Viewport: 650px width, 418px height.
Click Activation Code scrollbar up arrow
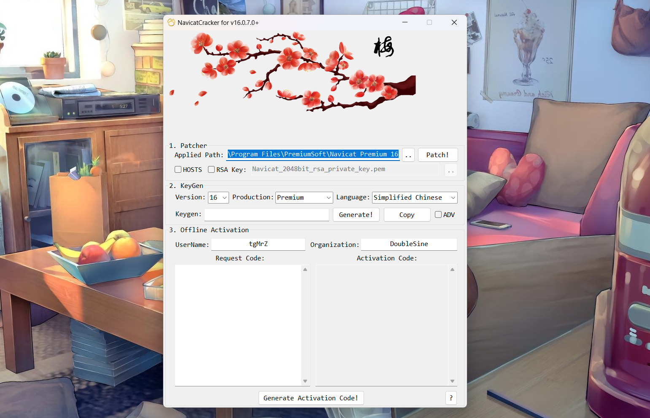453,269
